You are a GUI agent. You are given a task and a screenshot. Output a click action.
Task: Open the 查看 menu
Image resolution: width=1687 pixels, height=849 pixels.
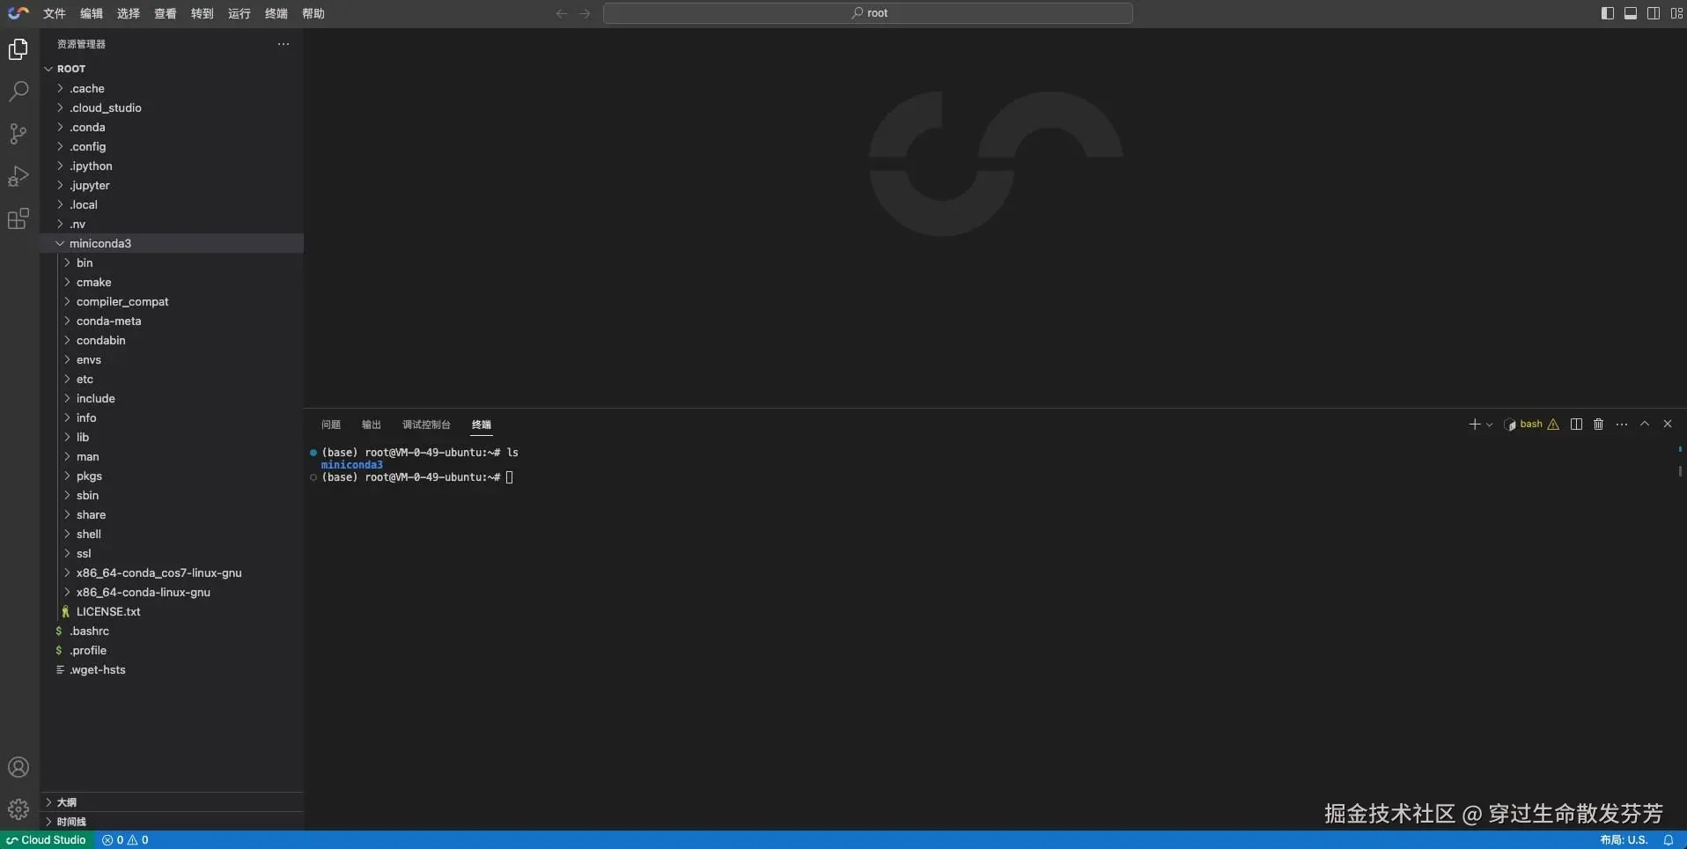click(x=166, y=13)
